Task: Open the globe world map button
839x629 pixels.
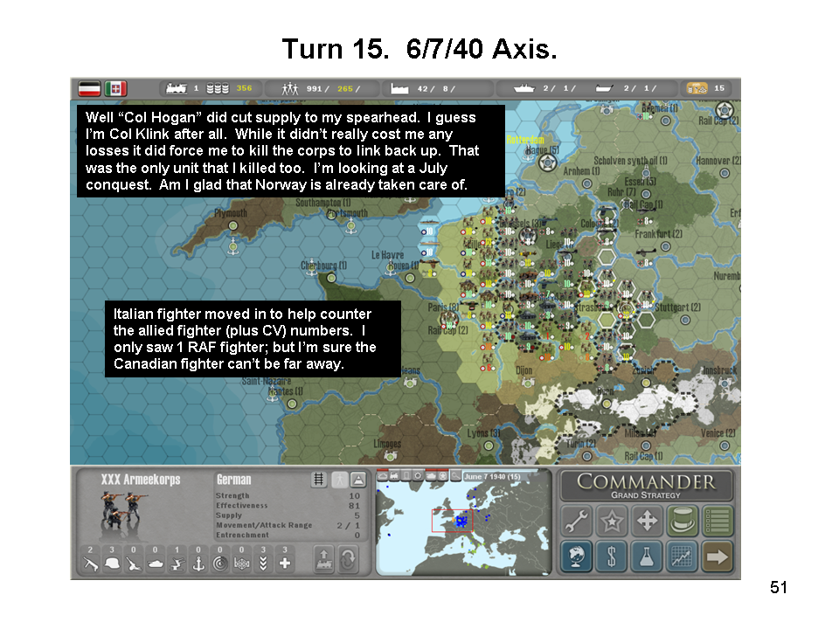Action: pyautogui.click(x=576, y=556)
